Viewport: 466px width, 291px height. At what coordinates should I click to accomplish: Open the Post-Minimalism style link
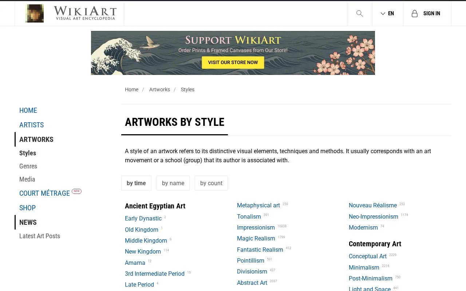(x=371, y=278)
